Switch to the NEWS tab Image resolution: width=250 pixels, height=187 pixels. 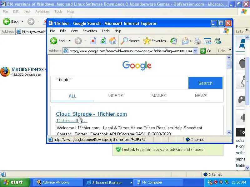click(201, 96)
